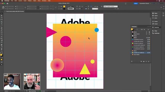Select C=100 M=0 Y=0 K=0 cyan swatch

pyautogui.click(x=141, y=40)
